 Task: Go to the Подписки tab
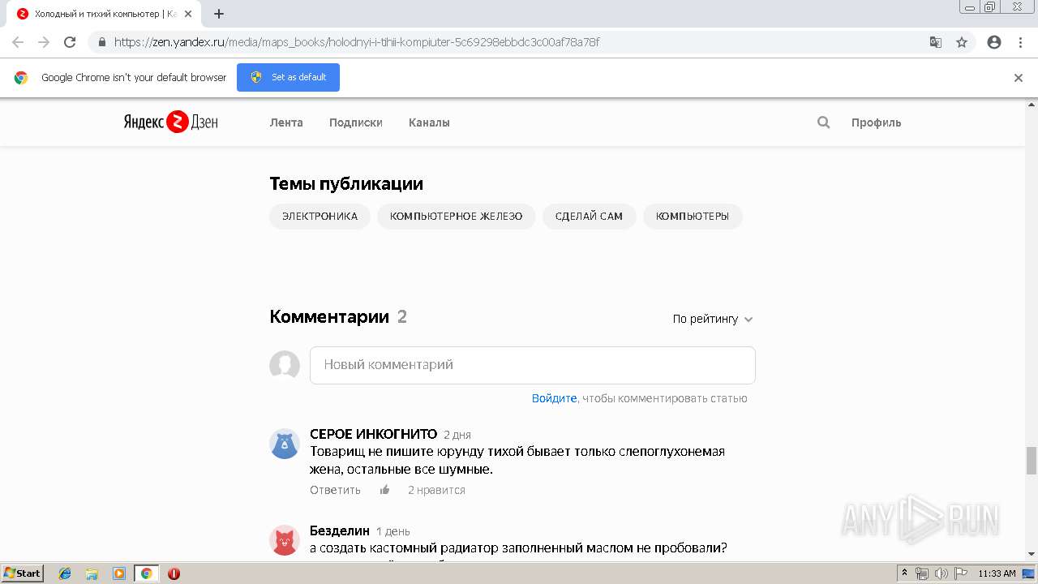[355, 122]
